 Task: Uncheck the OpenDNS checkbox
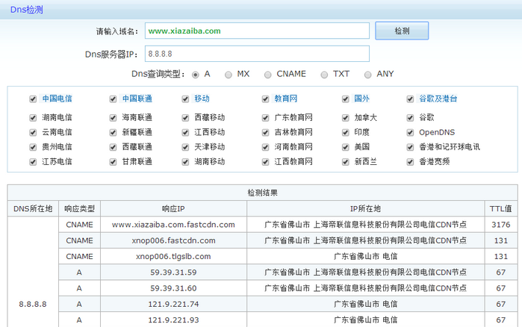pyautogui.click(x=411, y=132)
